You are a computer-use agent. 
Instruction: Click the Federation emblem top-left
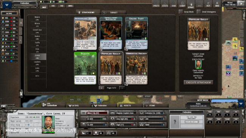[x=7, y=5]
